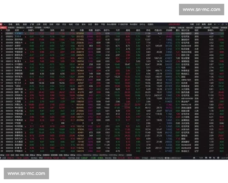228x183 pixels.
Task: Click the red marker icon in the 特力A row
Action: [25, 83]
